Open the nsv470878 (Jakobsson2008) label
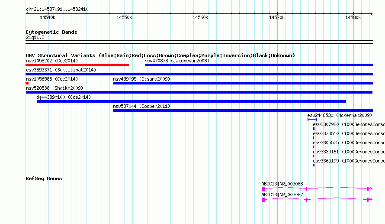The image size is (385, 224). tap(177, 61)
